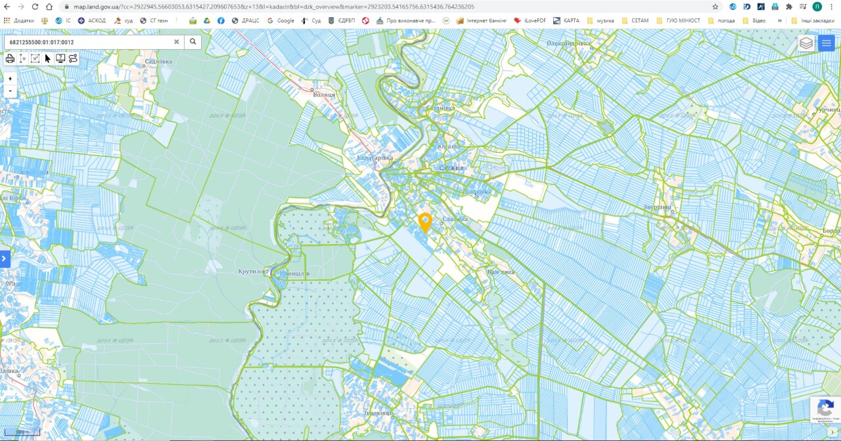Open the blue hamburger menu
Screen dimensions: 841x441
tap(827, 43)
